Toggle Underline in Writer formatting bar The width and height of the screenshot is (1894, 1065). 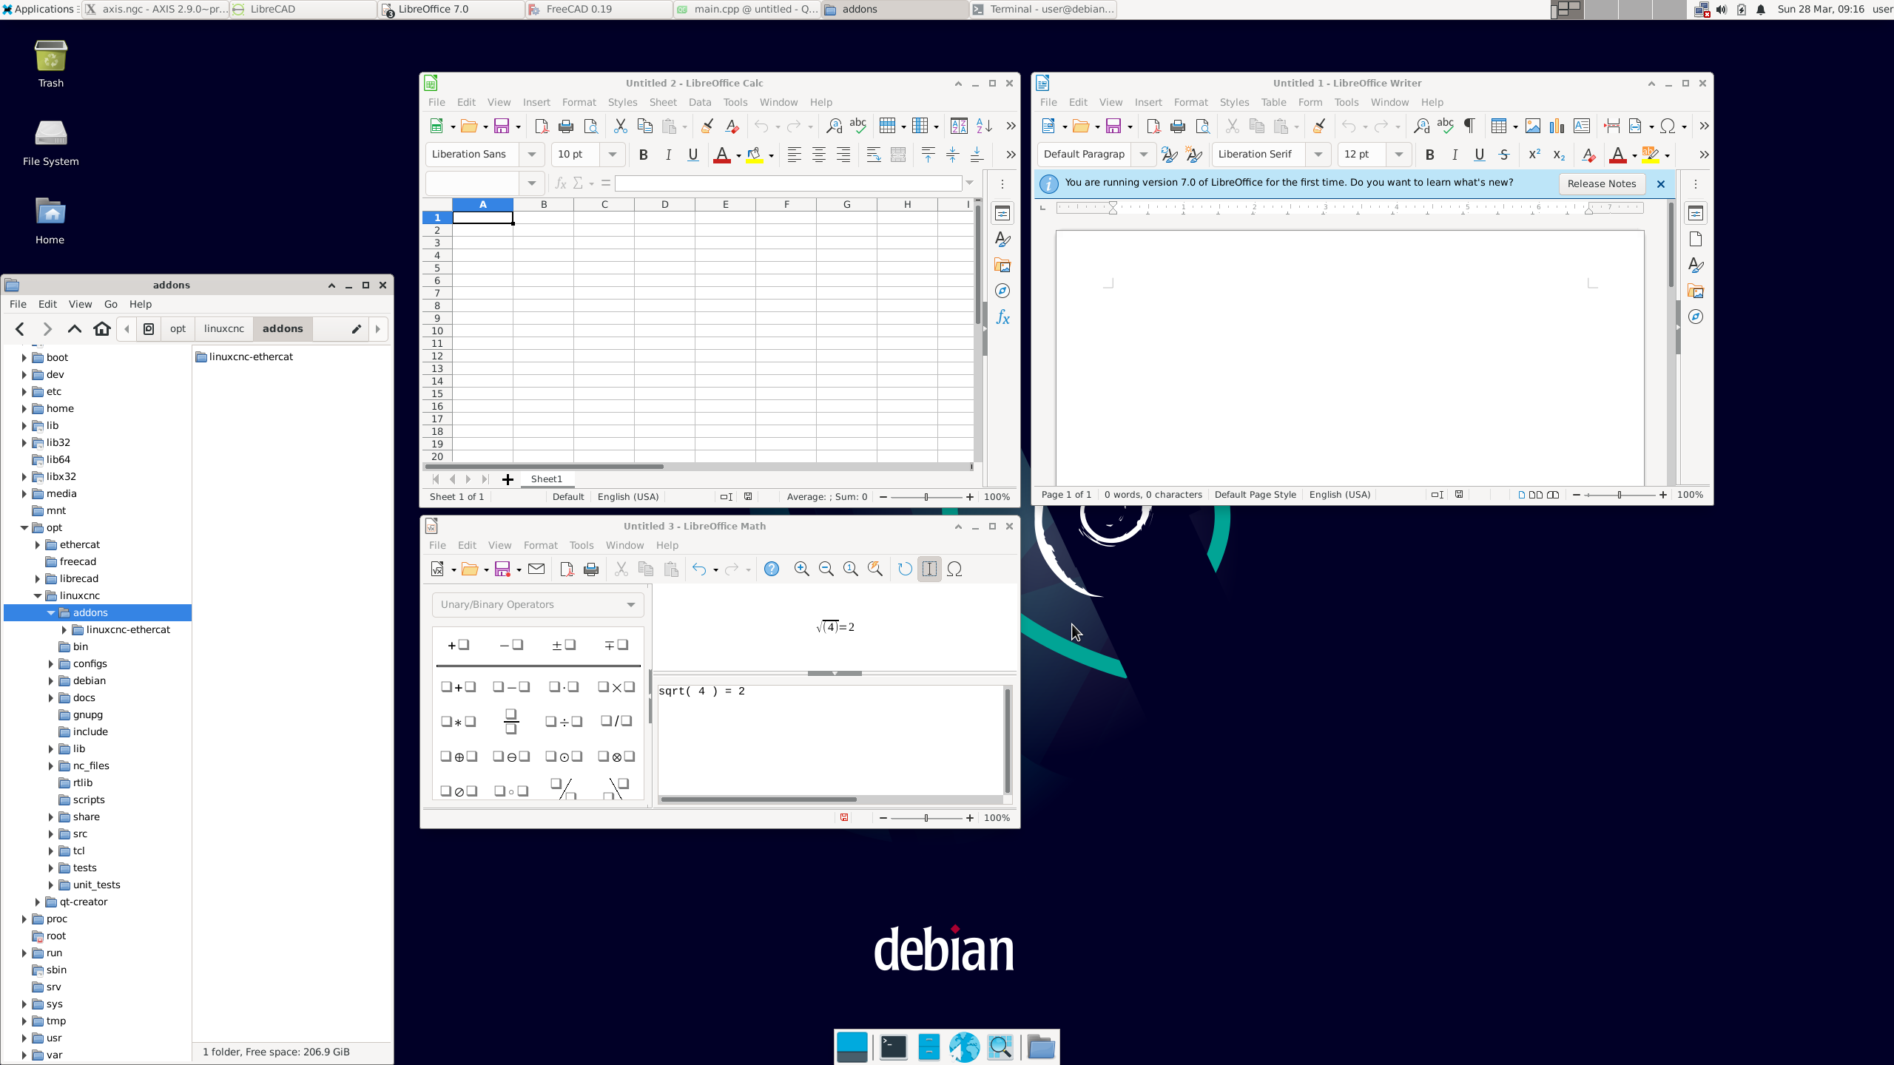coord(1480,155)
